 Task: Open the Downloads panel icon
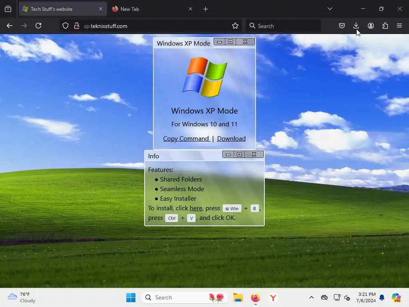point(356,26)
